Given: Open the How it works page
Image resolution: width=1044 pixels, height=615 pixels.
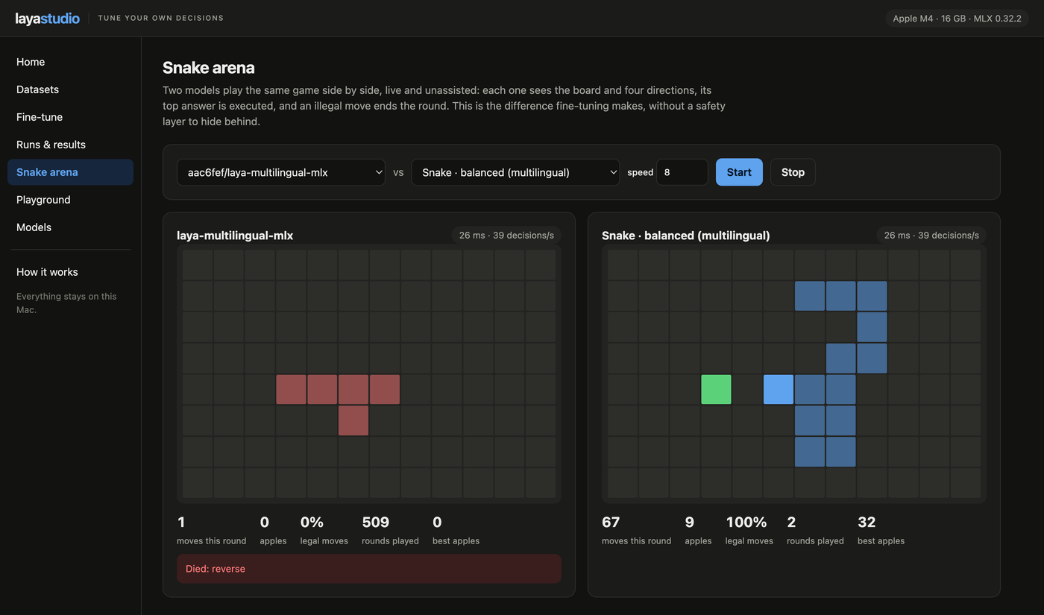Looking at the screenshot, I should (x=70, y=272).
